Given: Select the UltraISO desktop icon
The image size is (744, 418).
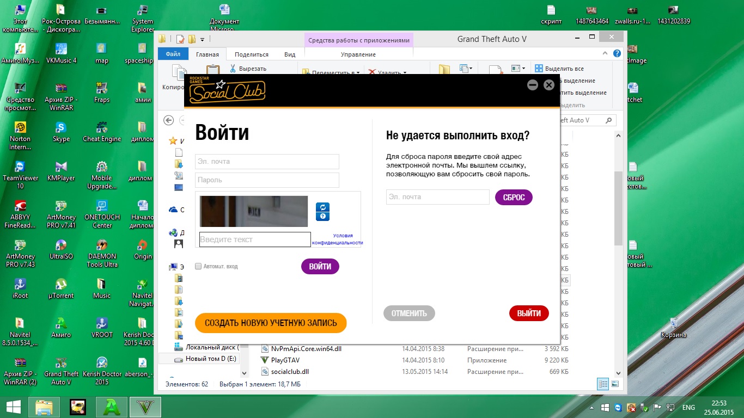Looking at the screenshot, I should 61,248.
